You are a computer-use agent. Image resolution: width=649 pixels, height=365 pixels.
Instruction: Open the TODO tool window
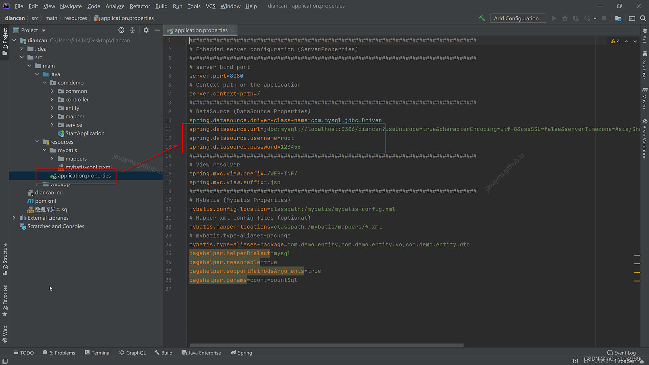(x=24, y=352)
